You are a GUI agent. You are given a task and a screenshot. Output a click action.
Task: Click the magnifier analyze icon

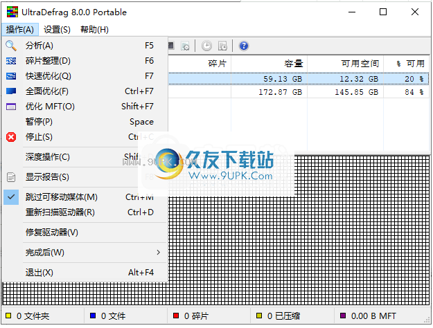[x=11, y=46]
